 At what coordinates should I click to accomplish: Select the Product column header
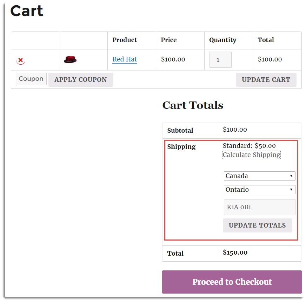pos(125,40)
